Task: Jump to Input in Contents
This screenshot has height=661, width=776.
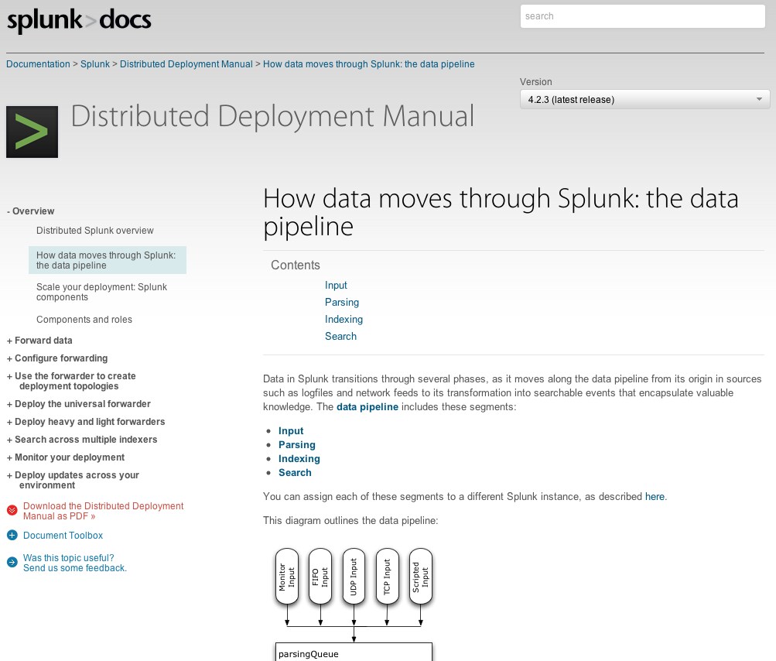Action: pos(336,285)
